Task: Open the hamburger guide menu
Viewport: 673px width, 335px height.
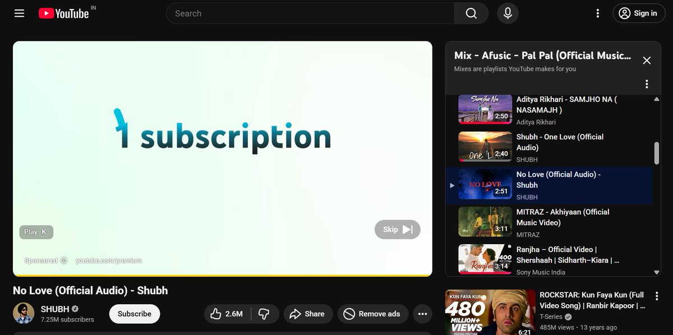Action: [x=20, y=13]
